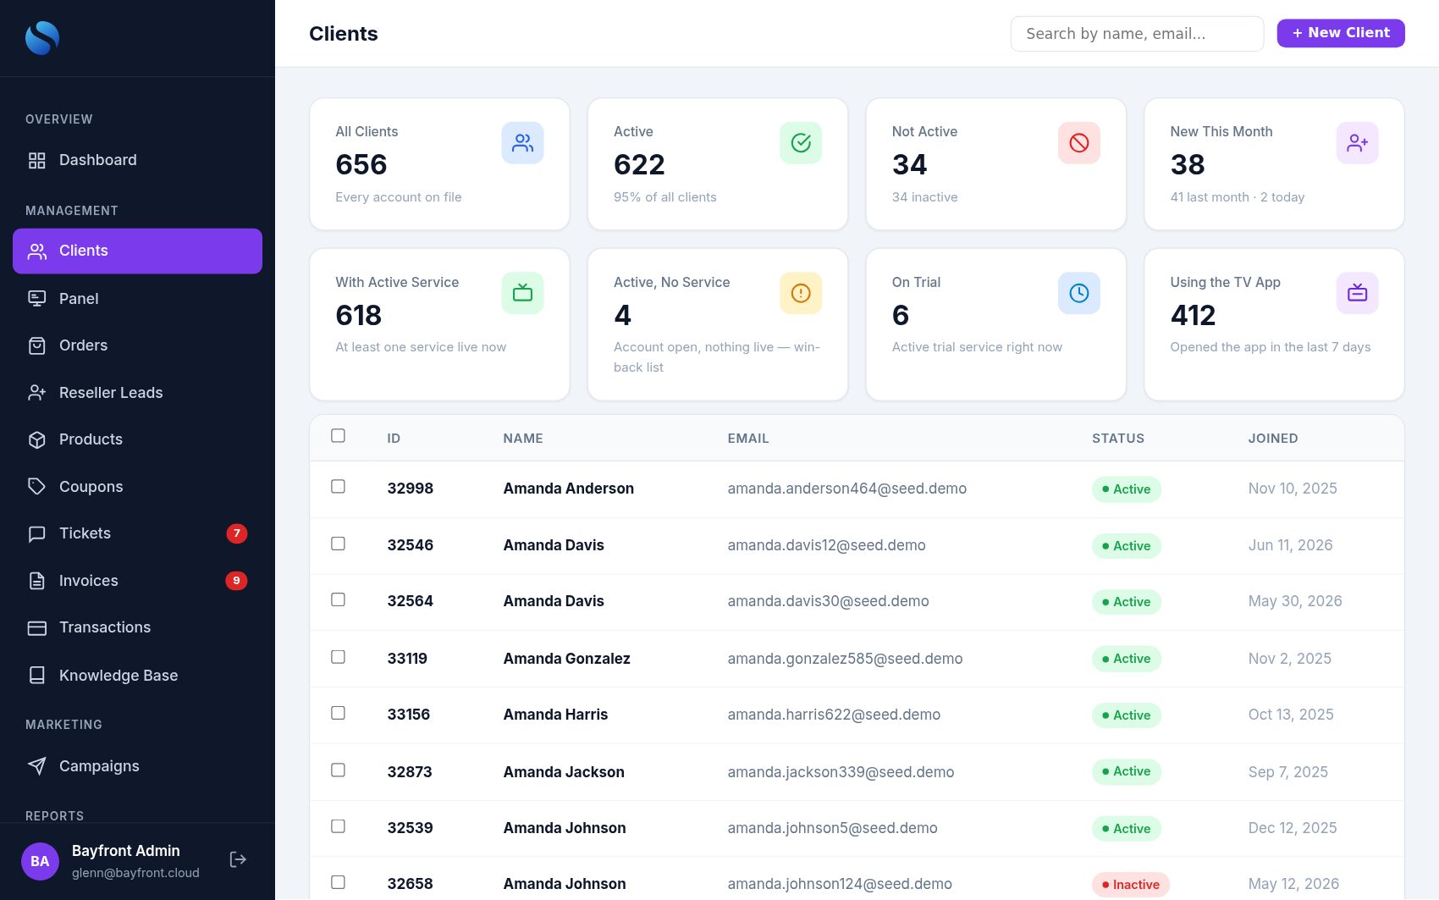Click the Inactive status badge for 32658
This screenshot has width=1439, height=900.
point(1131,885)
